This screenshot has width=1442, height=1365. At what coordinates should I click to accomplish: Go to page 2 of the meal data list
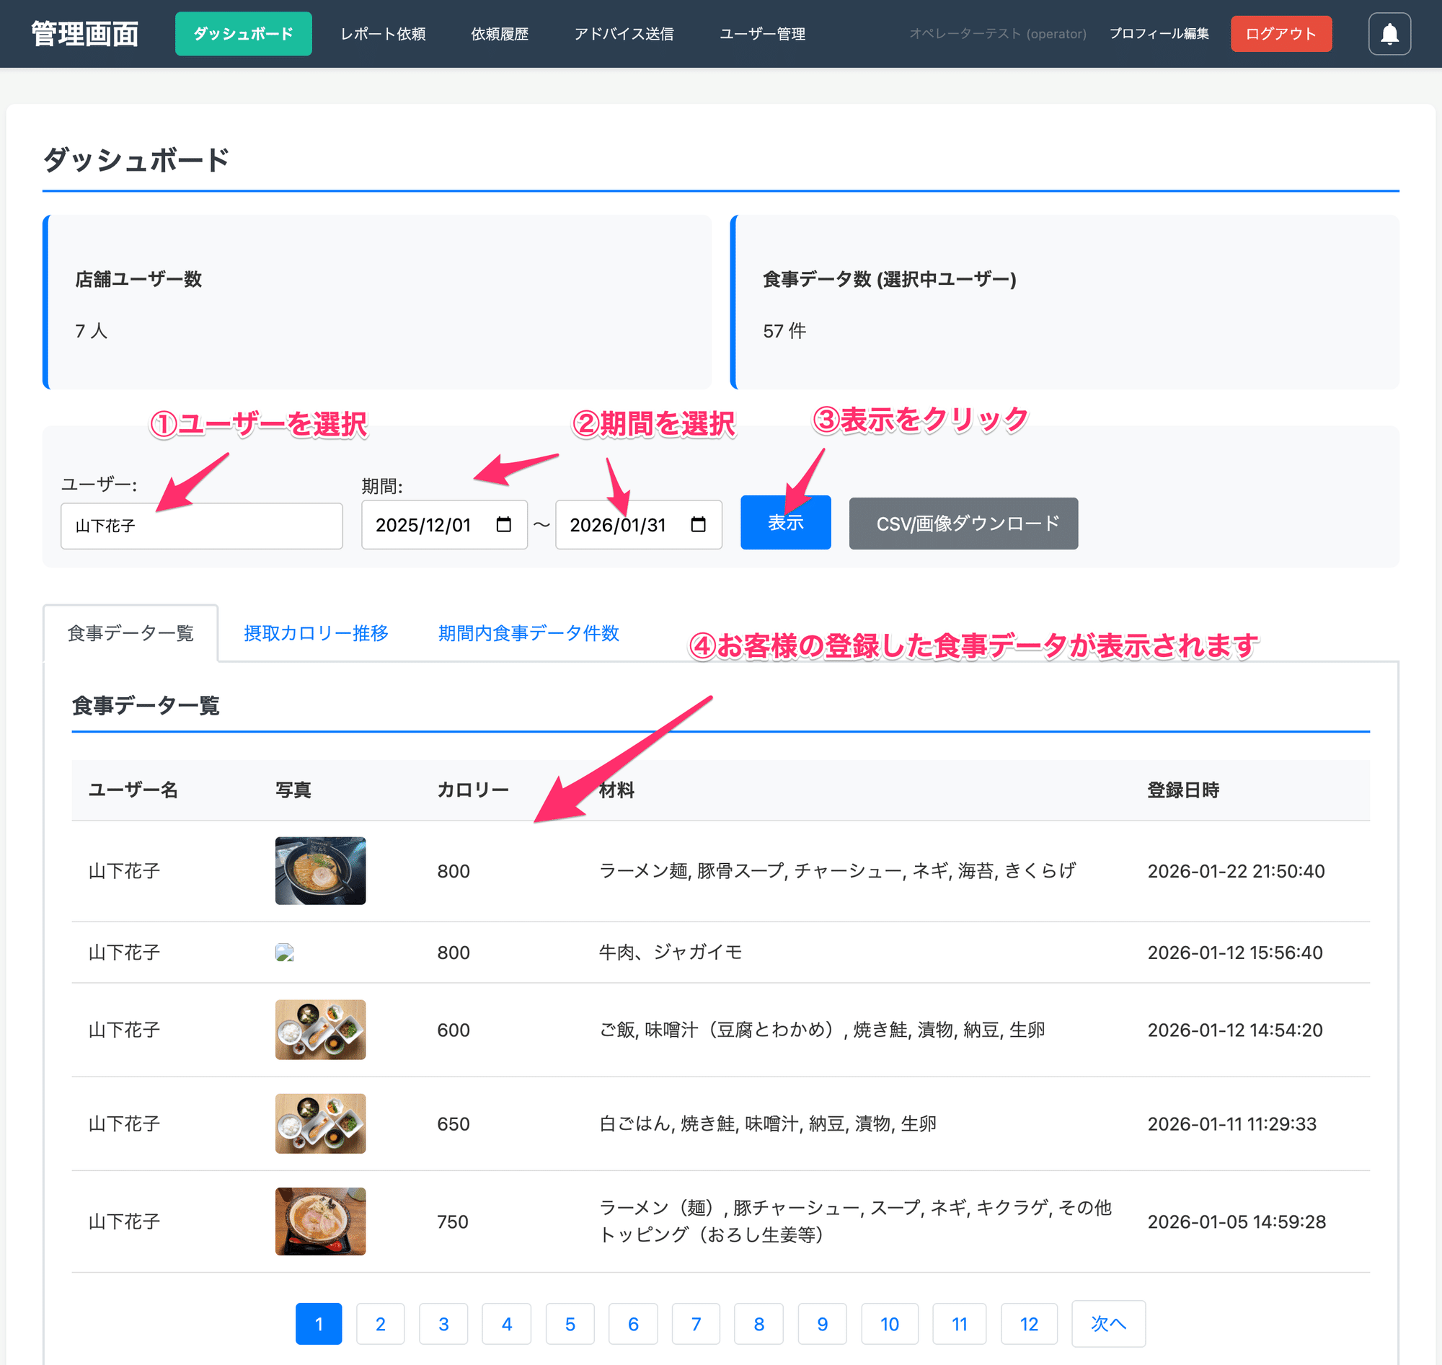[381, 1324]
